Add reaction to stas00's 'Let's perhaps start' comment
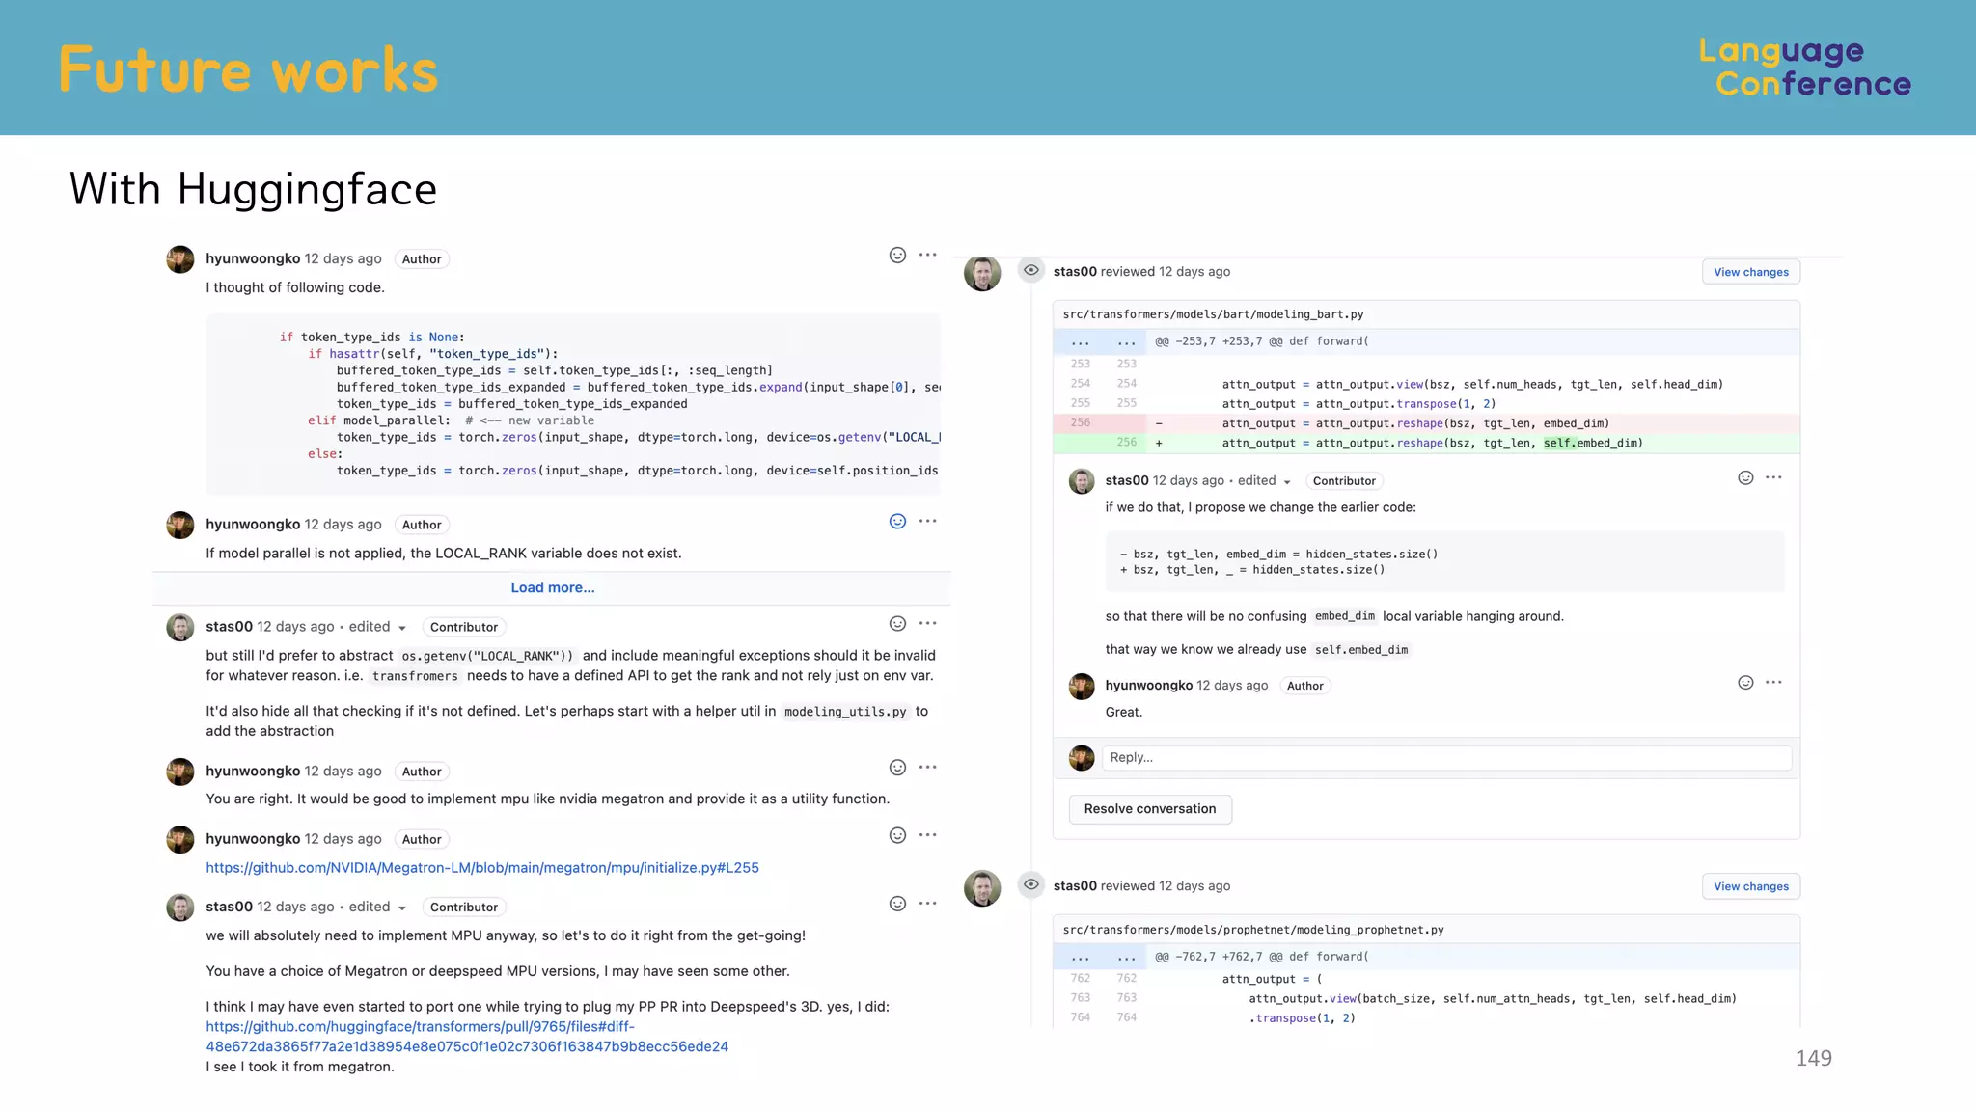Viewport: 1976px width, 1111px height. [897, 624]
